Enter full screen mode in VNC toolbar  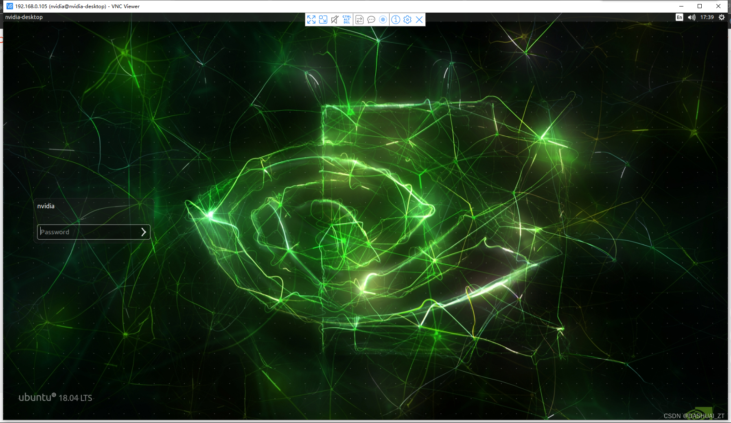point(311,20)
